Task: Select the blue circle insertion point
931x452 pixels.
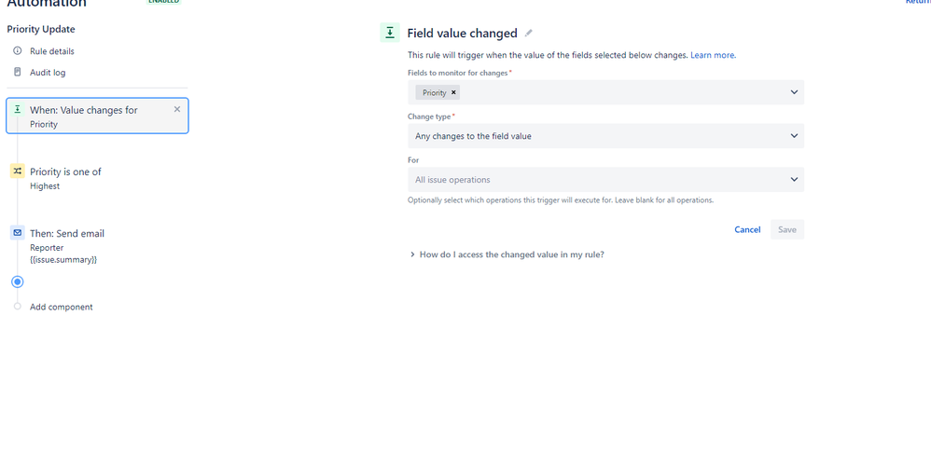Action: click(17, 281)
